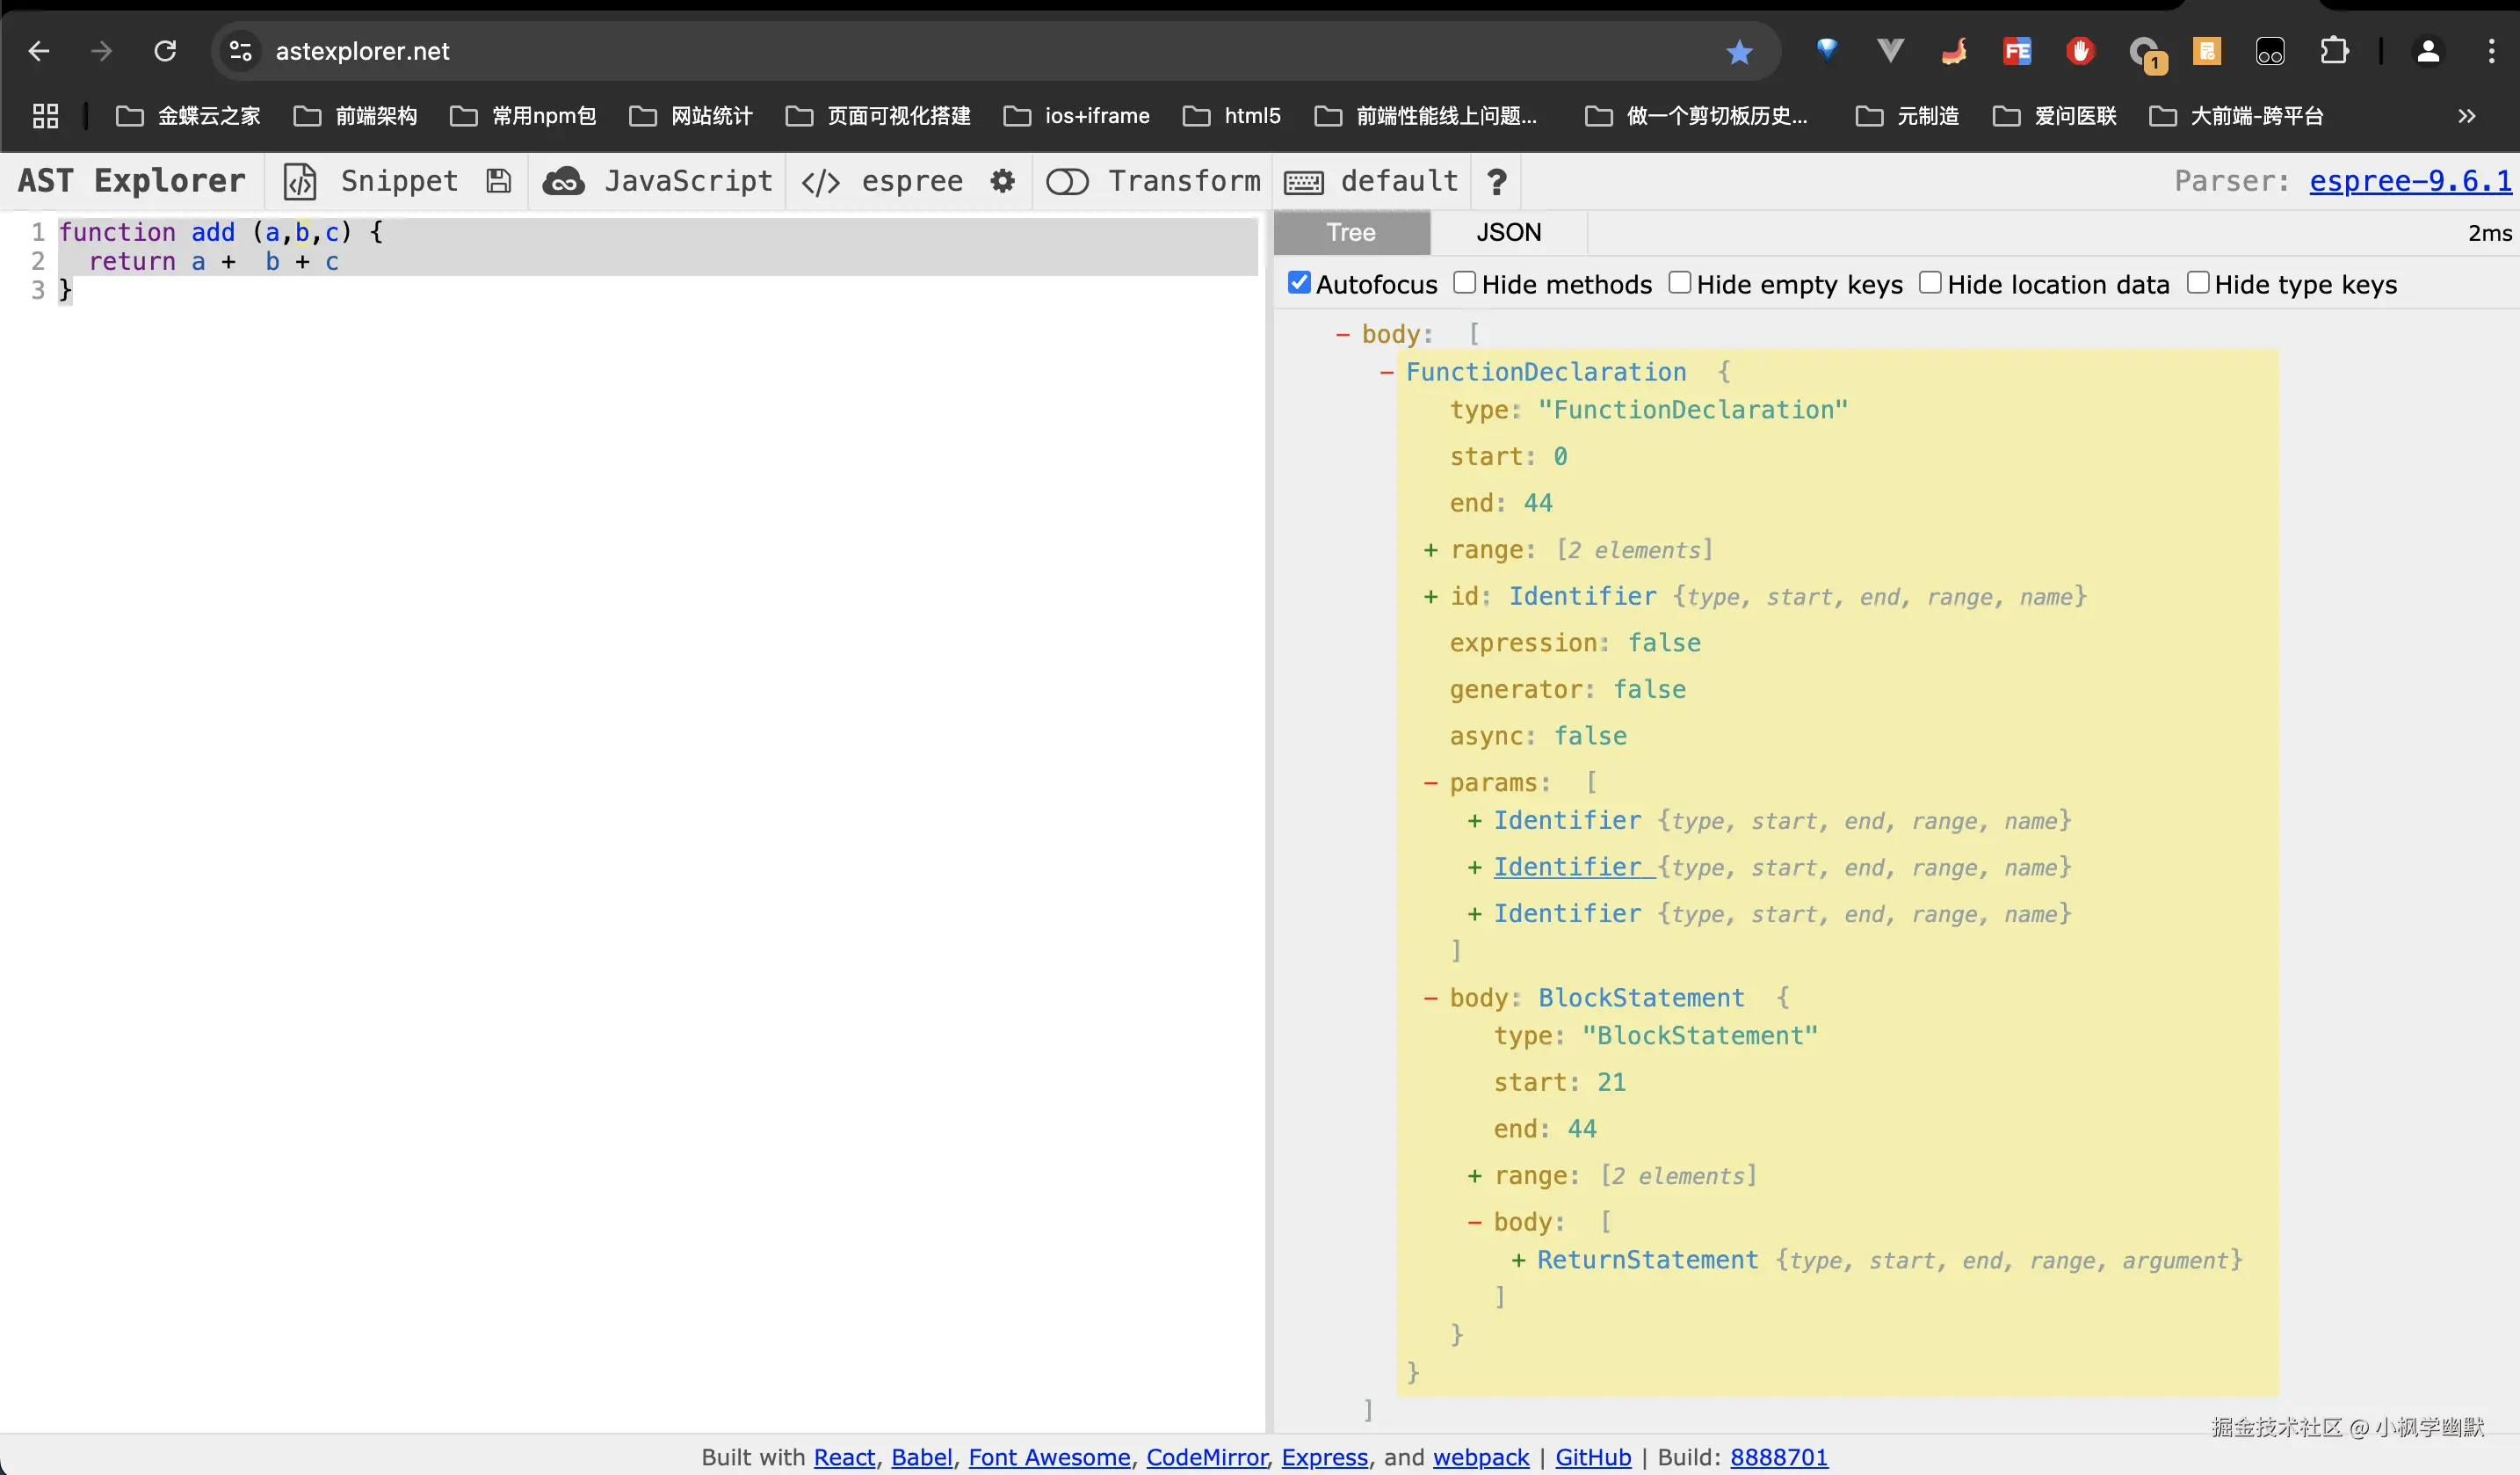
Task: Click the Snippet code file icon
Action: click(x=300, y=182)
